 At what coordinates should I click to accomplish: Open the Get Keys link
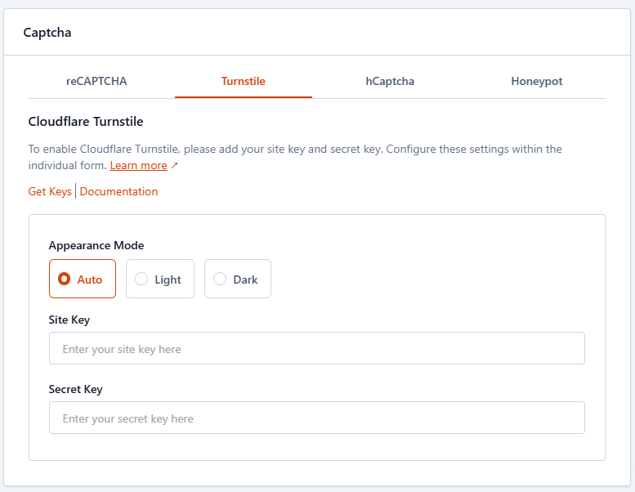click(x=50, y=191)
